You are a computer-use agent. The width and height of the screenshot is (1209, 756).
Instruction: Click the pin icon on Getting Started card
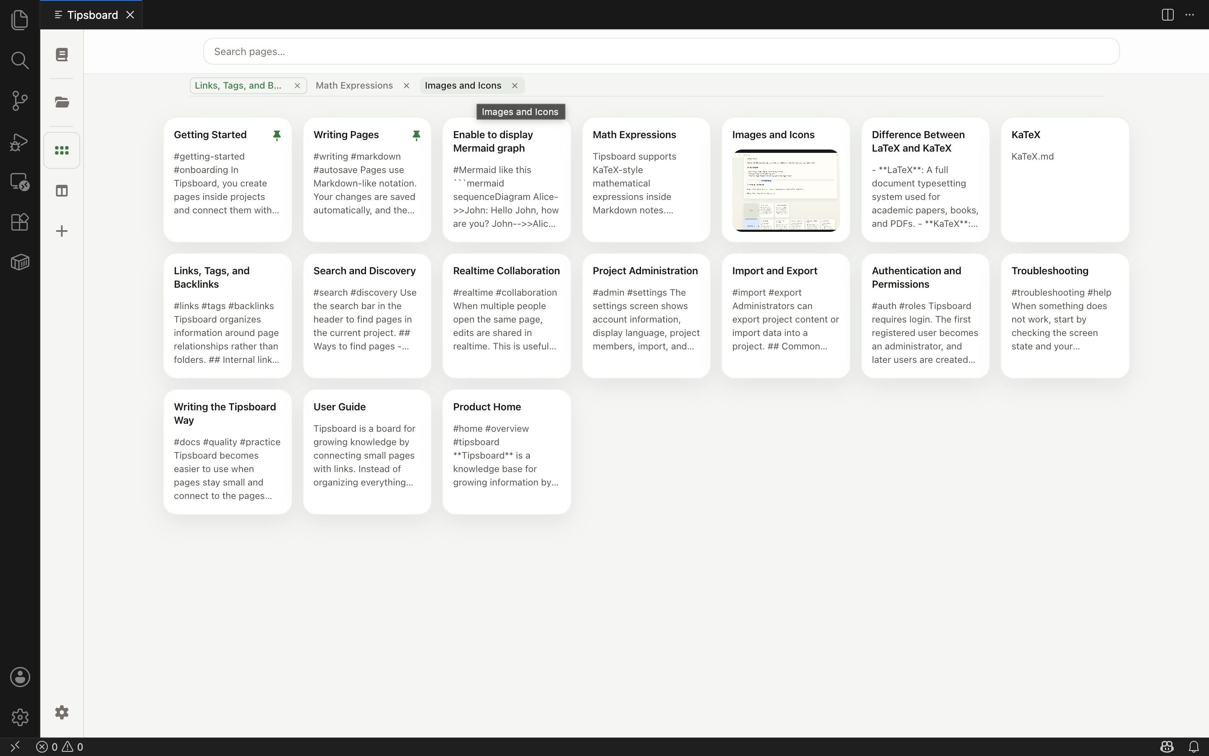[277, 136]
